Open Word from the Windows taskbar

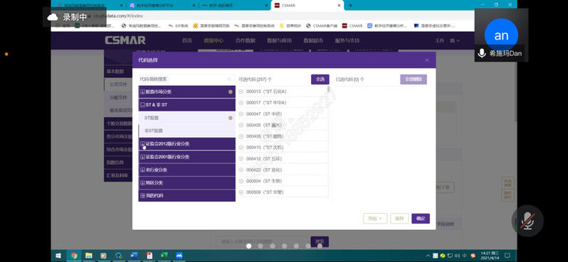click(x=134, y=256)
